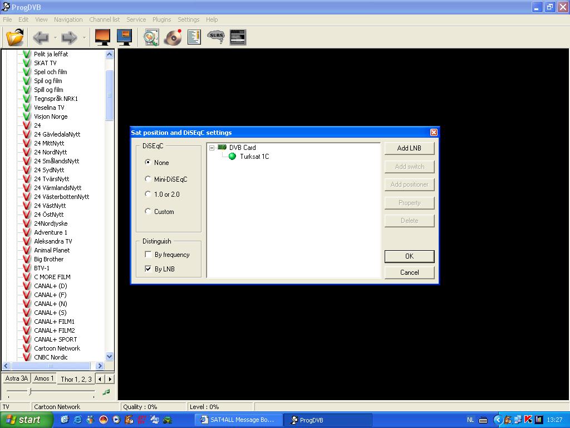The image size is (570, 428).
Task: Open Internet Explorer from quick launch
Action: pos(77,420)
